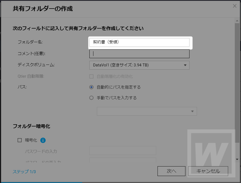Click the パスワードの入力 label text

[x=41, y=151]
